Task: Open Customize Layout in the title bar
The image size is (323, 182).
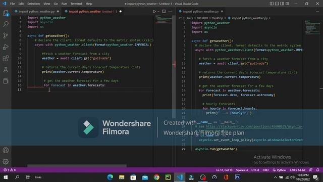Action: [287, 4]
